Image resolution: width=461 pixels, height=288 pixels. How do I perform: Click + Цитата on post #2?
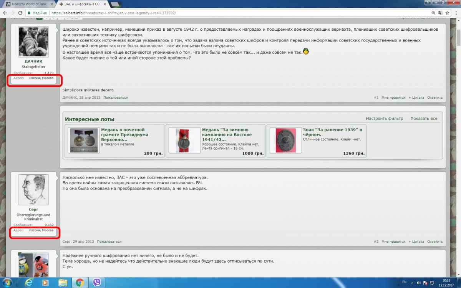pos(416,242)
